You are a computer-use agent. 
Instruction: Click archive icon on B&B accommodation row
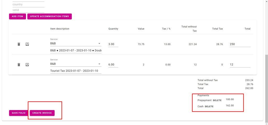click(27, 44)
